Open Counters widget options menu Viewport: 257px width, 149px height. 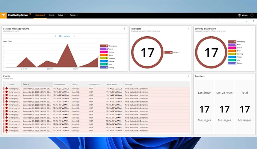(x=252, y=76)
